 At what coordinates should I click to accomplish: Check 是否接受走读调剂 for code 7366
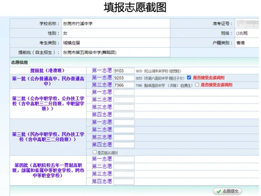(x=197, y=85)
